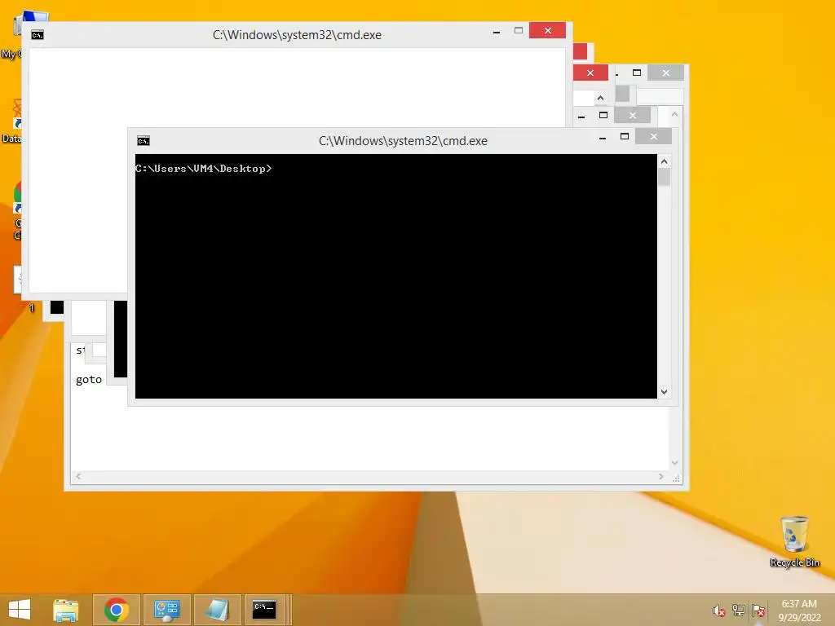Open the Recycle Bin desktop icon
Screen dimensions: 835x626
click(x=794, y=542)
